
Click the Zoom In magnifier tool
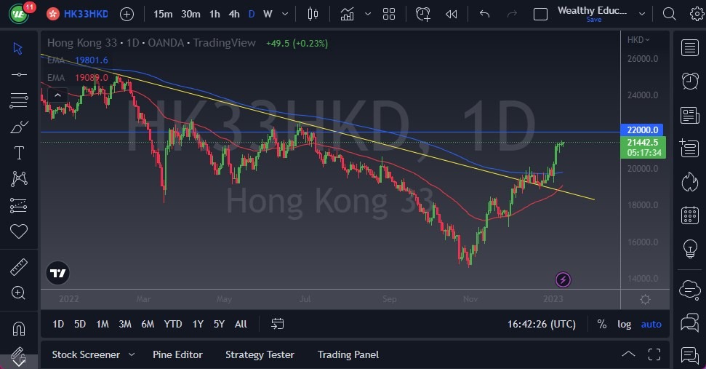(18, 293)
